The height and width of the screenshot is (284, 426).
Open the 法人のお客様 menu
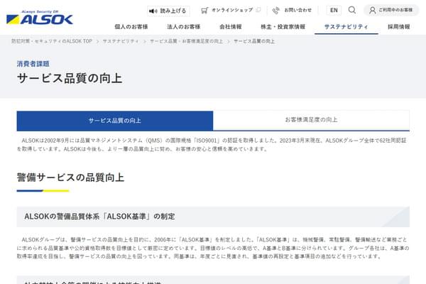click(x=184, y=27)
